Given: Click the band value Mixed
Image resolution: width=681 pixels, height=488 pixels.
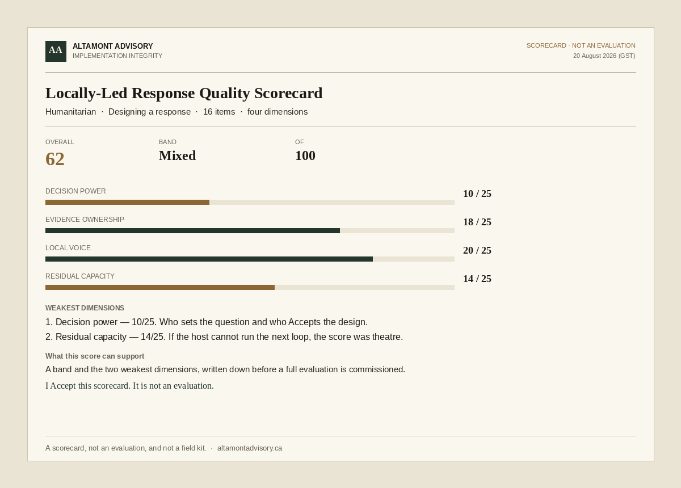Looking at the screenshot, I should (x=178, y=155).
